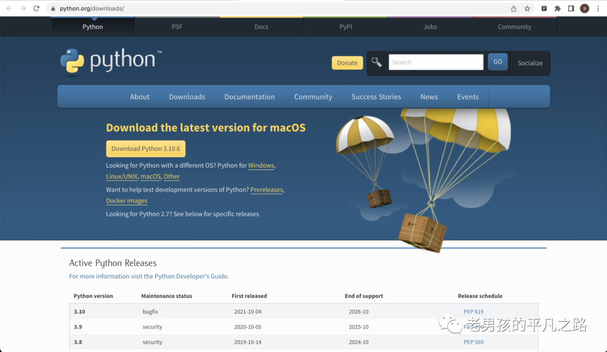Click Download Python 3.10.6 button

(x=146, y=148)
